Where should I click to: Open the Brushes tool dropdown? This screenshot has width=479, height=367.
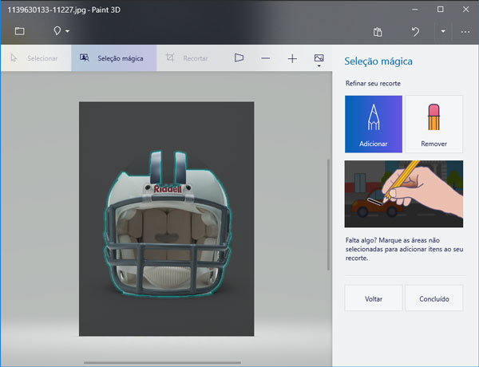(61, 31)
